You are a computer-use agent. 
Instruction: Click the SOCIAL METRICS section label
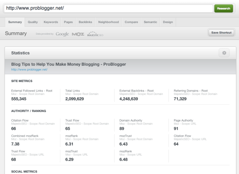click(x=24, y=172)
